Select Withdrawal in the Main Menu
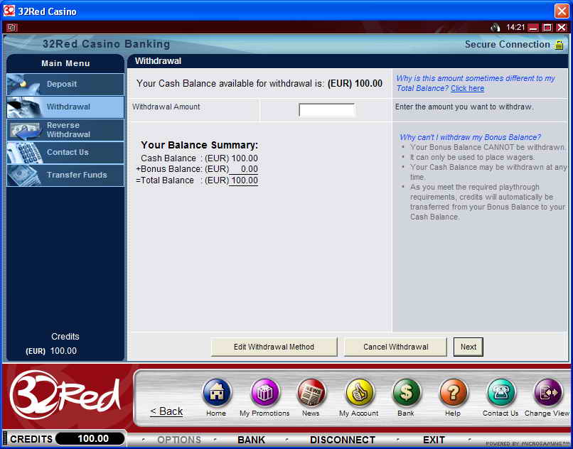Image resolution: width=573 pixels, height=449 pixels. (65, 107)
